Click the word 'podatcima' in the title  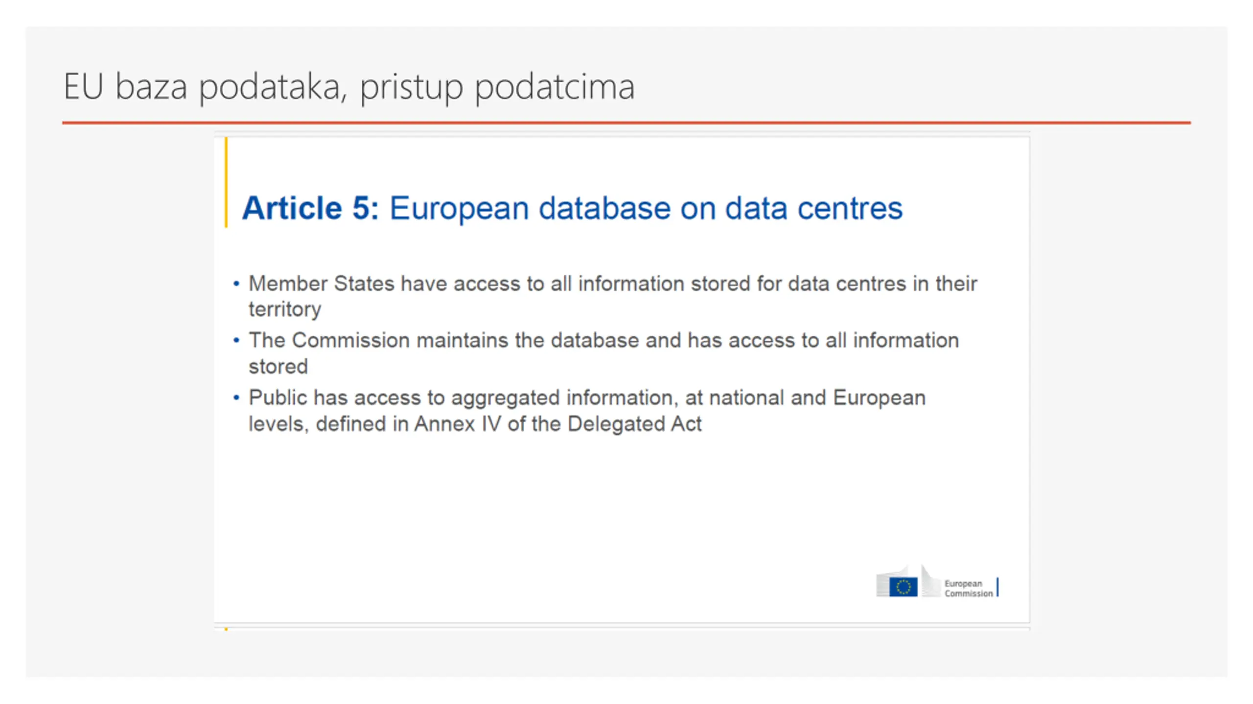(555, 88)
